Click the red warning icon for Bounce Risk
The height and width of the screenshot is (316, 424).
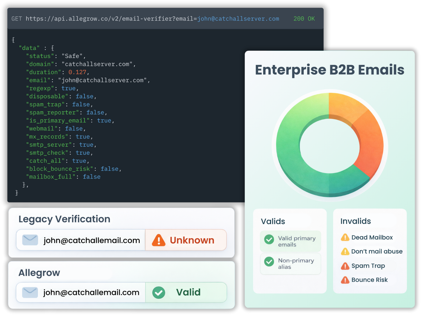[x=345, y=280]
